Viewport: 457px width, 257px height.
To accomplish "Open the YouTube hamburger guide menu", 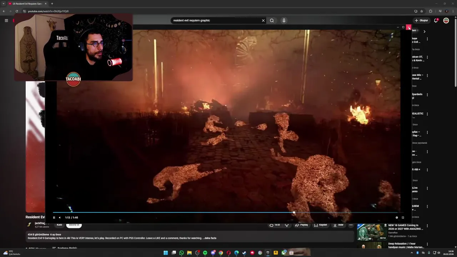I will pyautogui.click(x=6, y=20).
